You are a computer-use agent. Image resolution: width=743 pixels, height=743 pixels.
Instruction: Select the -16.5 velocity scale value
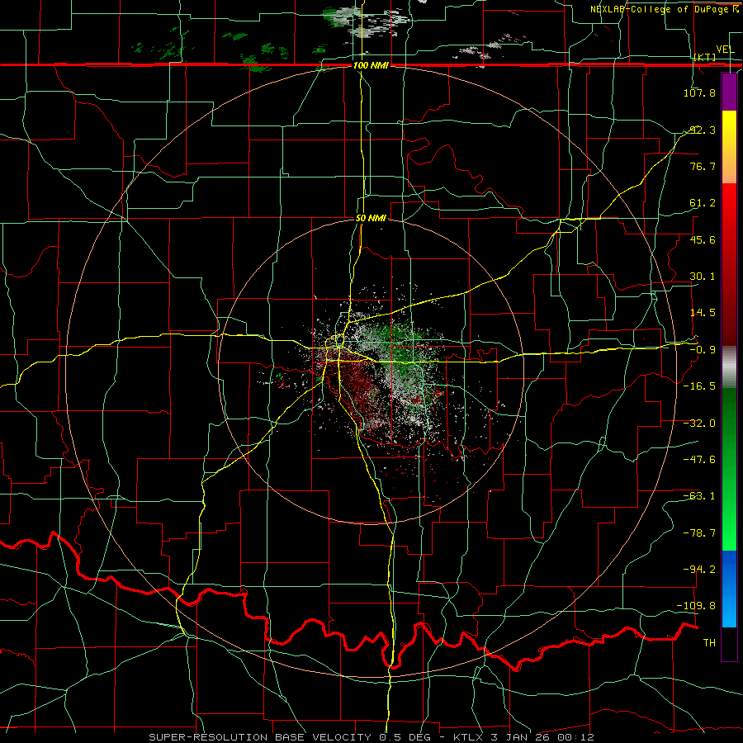pyautogui.click(x=699, y=386)
